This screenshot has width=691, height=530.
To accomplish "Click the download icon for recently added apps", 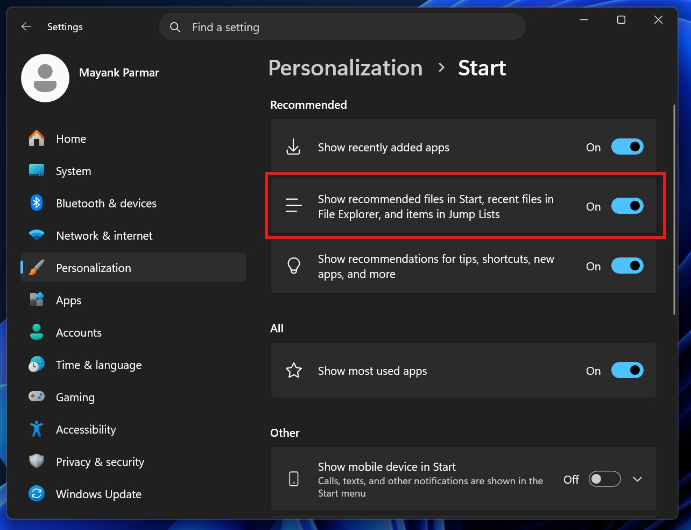I will coord(293,147).
